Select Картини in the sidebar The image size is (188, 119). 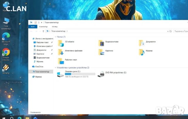point(39,54)
